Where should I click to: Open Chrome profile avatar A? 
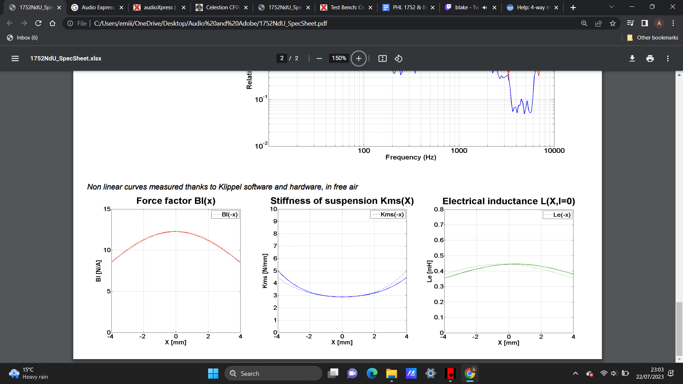[x=659, y=23]
